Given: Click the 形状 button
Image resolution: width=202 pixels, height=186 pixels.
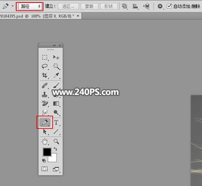Looking at the screenshot, I should click(x=109, y=6).
